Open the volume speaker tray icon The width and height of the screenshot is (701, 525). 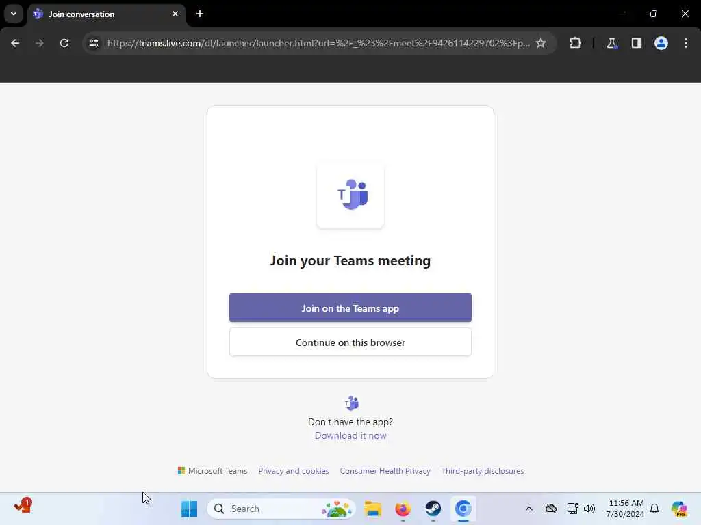point(589,509)
